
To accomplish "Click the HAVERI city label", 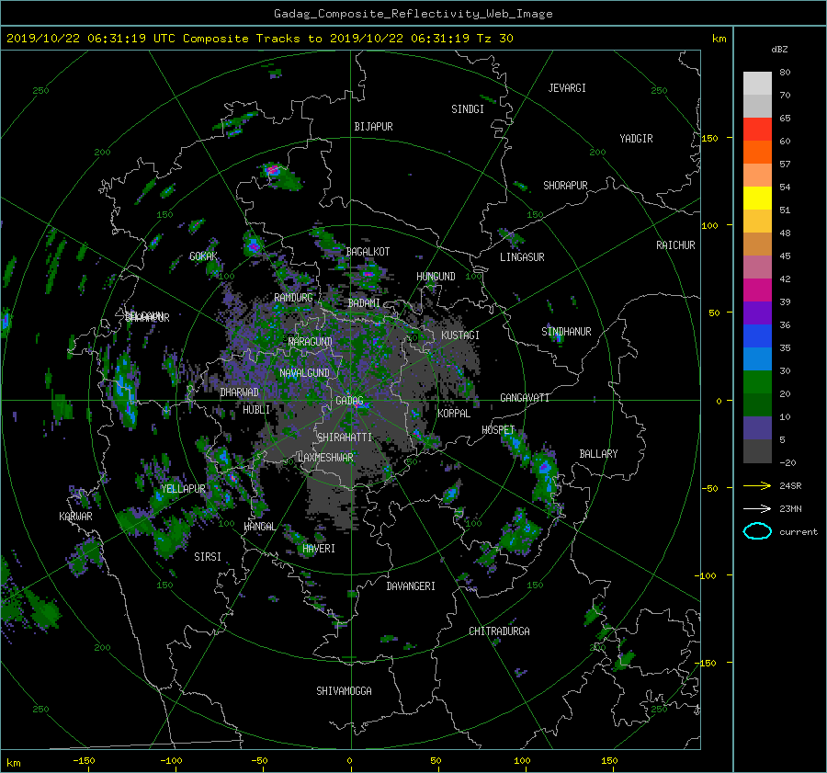I will [319, 549].
